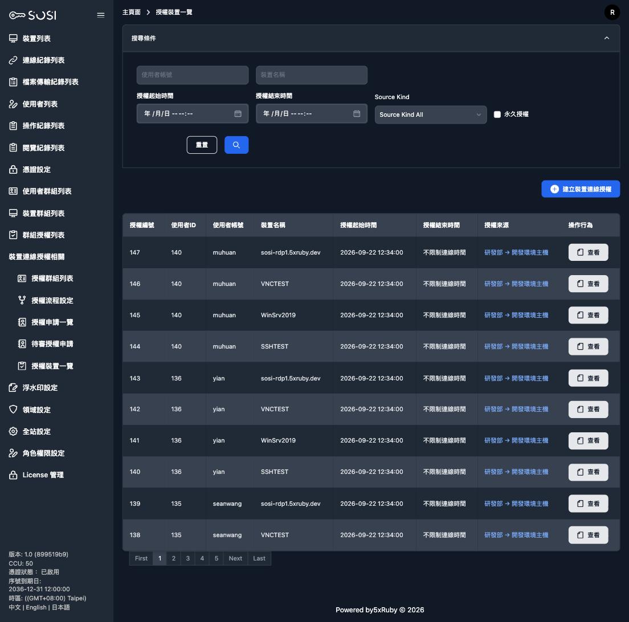Click the link icon beside 連線紀錄列表
Image resolution: width=629 pixels, height=622 pixels.
coord(13,60)
